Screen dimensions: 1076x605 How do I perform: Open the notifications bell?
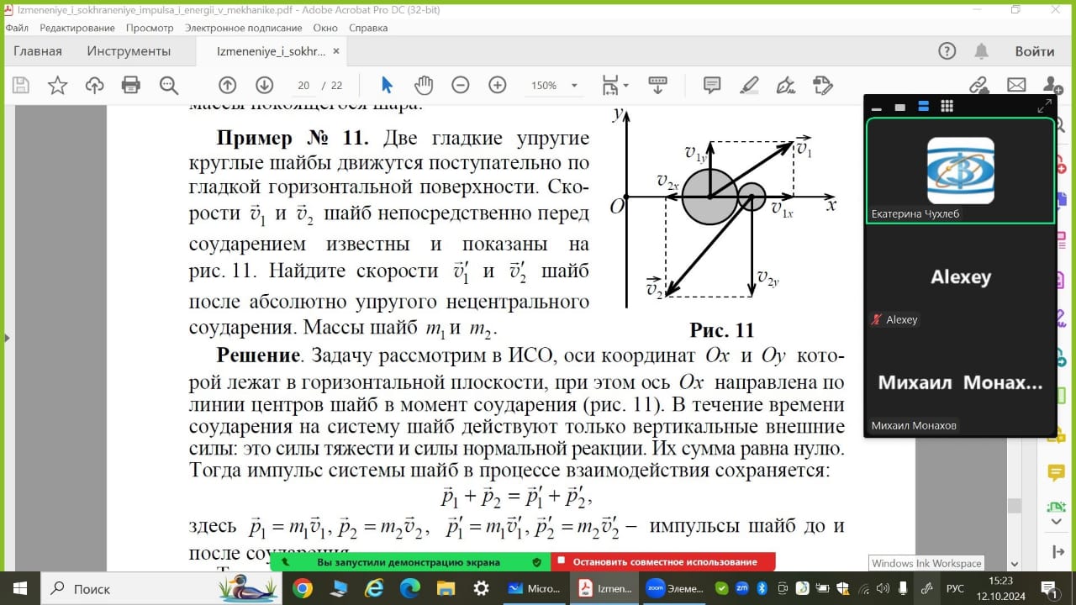[x=981, y=51]
